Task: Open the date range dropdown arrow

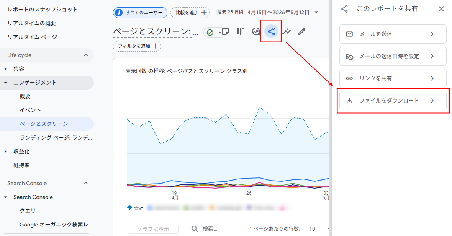Action: tap(316, 12)
